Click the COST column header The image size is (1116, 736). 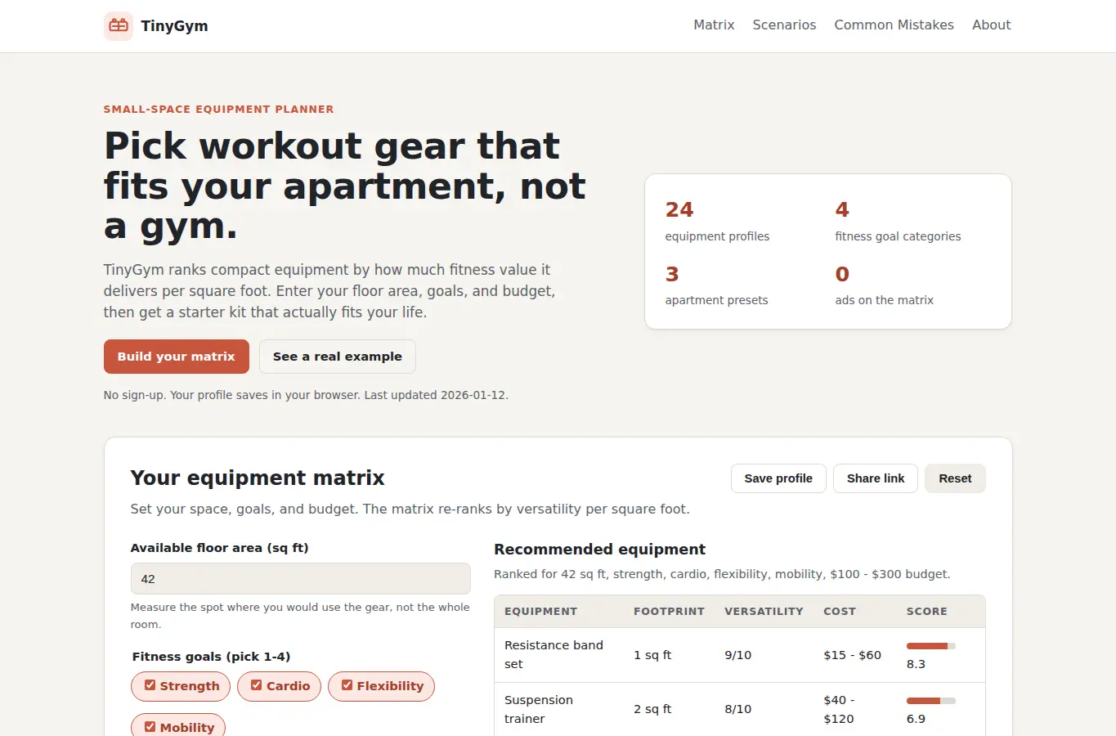point(840,611)
